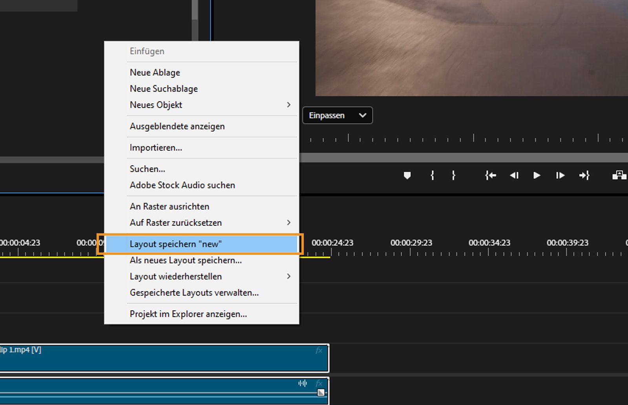This screenshot has width=628, height=405.
Task: Click timecode 00:00:29:23 on the timeline ruler
Action: [411, 243]
